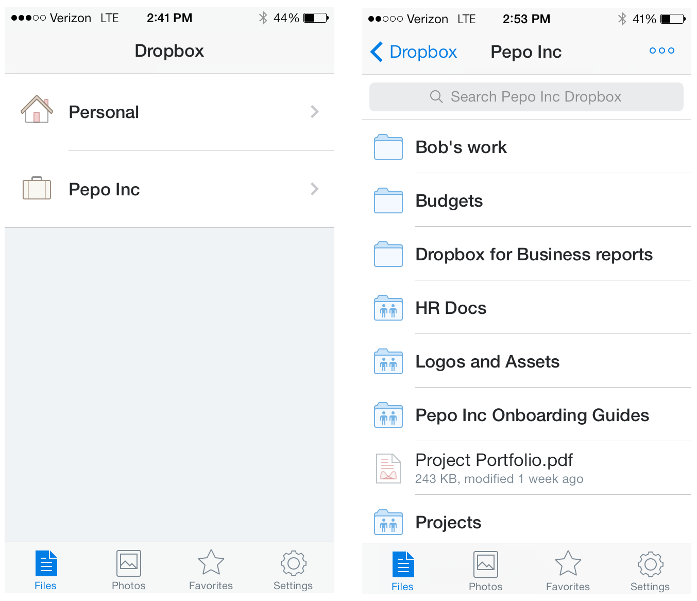Open Favorites tab on right screen
Viewport: 697px width, 601px height.
coord(568,571)
